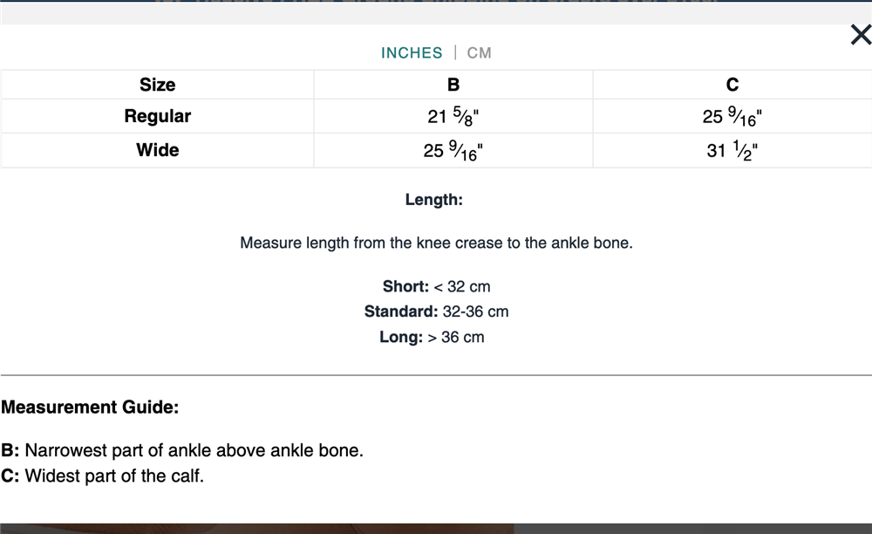
Task: Click the B narrowest ankle description
Action: [x=182, y=450]
